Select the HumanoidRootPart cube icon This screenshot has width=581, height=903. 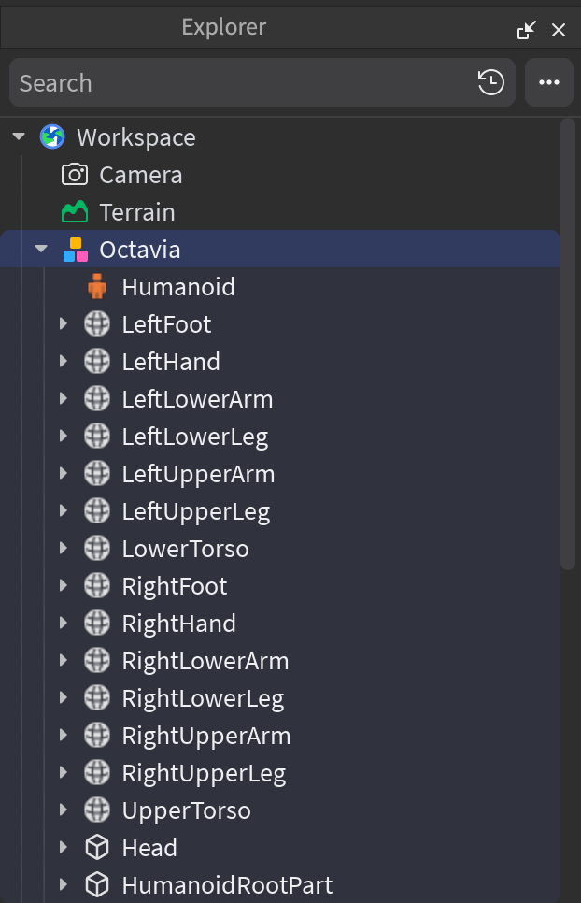[x=97, y=885]
